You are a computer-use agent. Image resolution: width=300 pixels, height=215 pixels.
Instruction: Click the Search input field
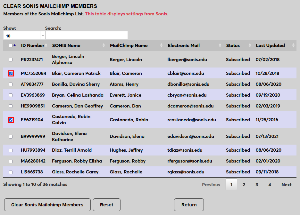[x=87, y=35]
